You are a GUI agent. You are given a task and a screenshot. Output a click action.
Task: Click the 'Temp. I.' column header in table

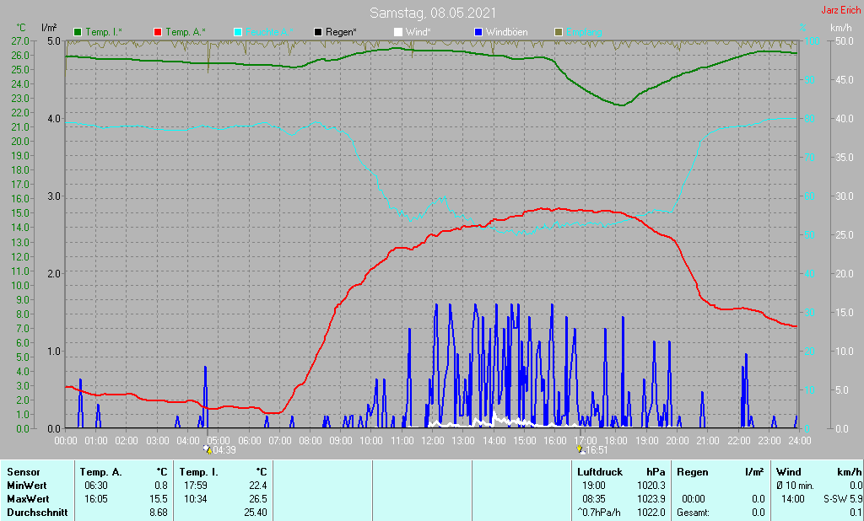coord(199,472)
